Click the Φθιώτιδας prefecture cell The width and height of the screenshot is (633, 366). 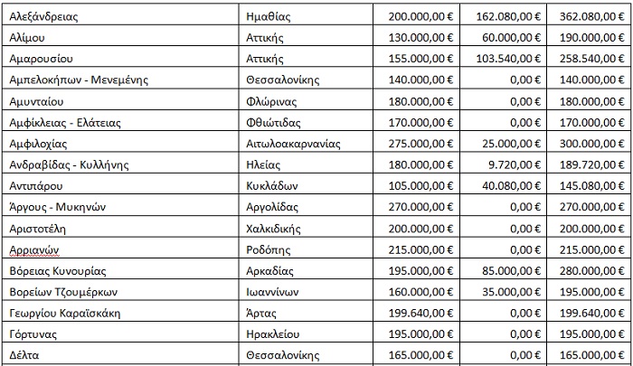[x=306, y=122]
